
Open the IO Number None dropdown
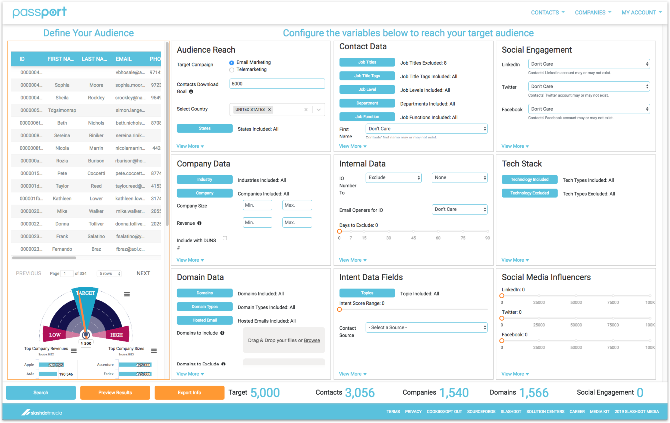pos(459,177)
